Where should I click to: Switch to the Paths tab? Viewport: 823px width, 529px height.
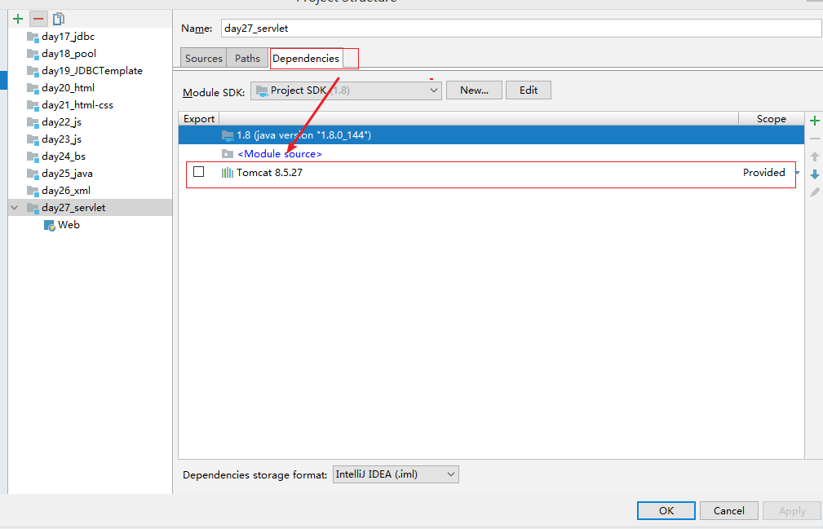pyautogui.click(x=247, y=59)
